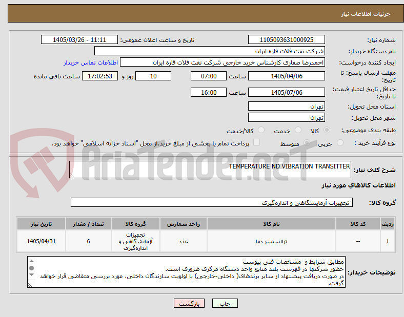Screen dimensions: 404x317
Task: Click the requester field احمدرضا صفاری
Action: coord(223,62)
